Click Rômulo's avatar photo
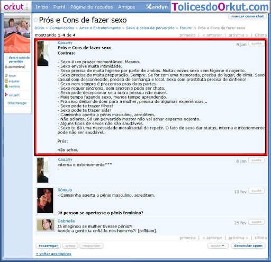The height and width of the screenshot is (262, 271). click(x=45, y=200)
